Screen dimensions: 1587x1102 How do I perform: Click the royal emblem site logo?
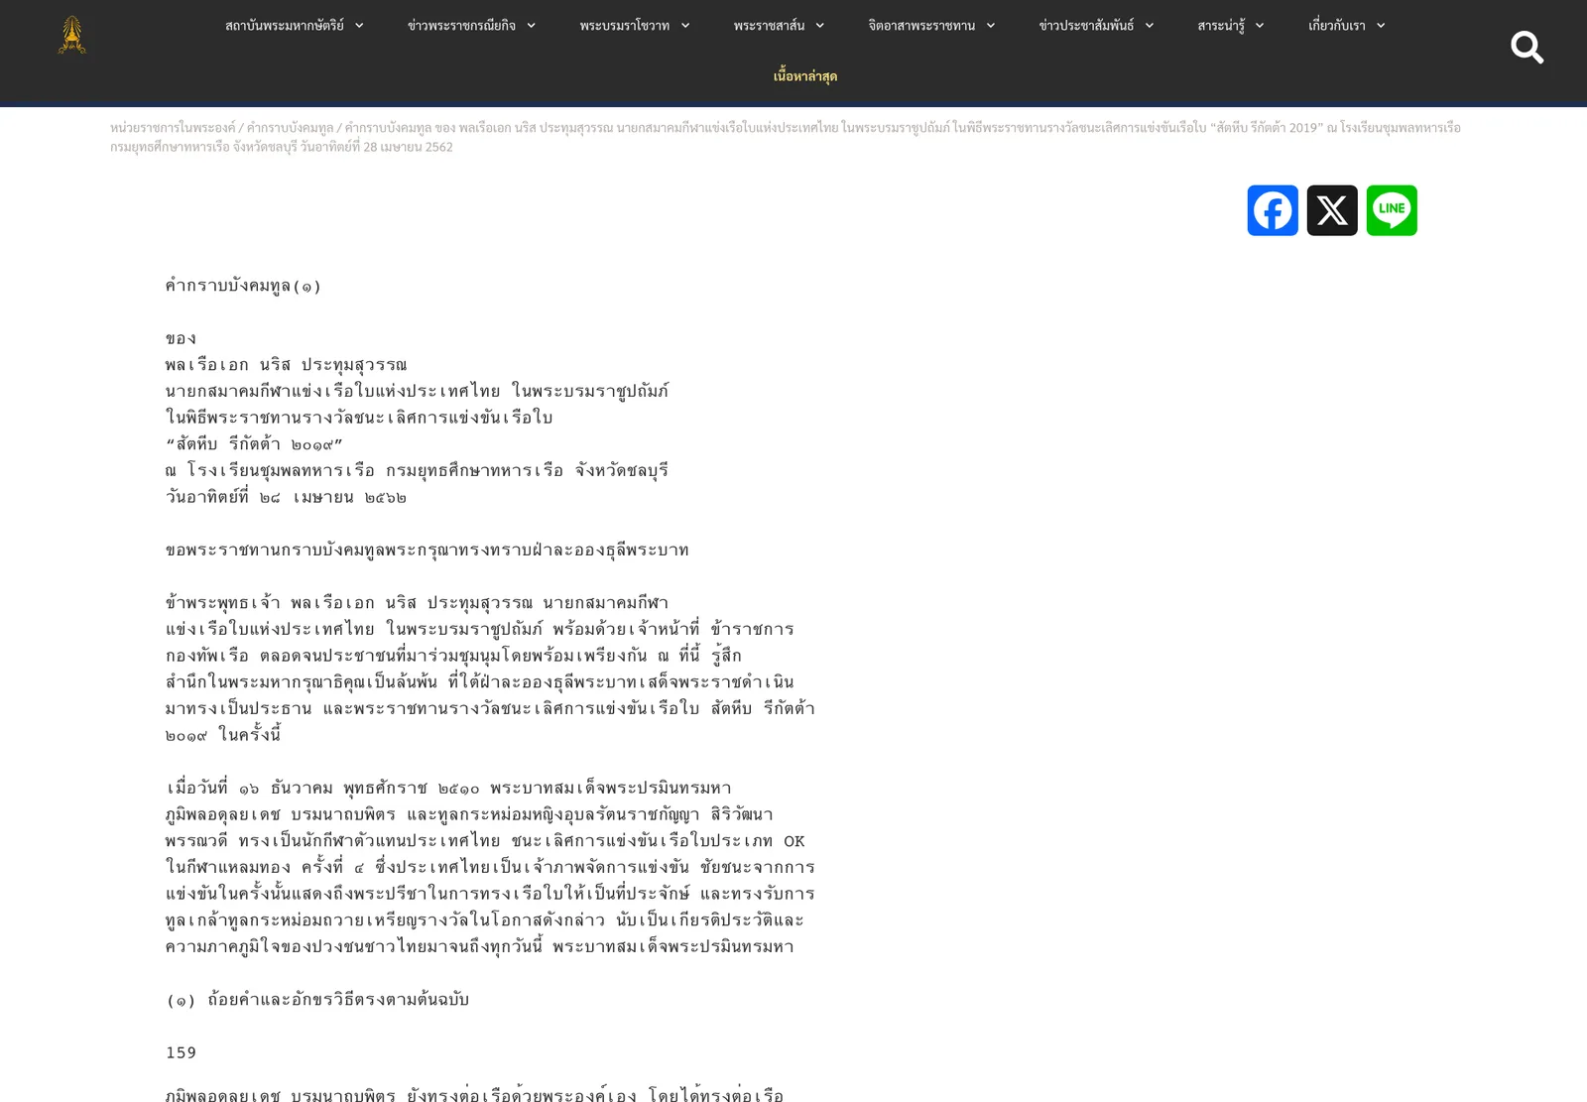pos(71,35)
